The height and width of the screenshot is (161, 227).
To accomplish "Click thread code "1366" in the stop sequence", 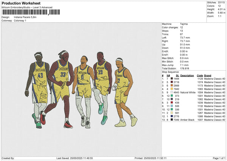I will (200, 116).
